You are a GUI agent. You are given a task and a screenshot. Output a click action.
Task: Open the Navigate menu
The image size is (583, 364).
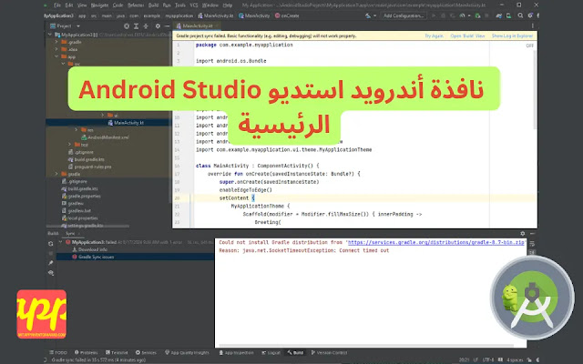click(x=99, y=5)
